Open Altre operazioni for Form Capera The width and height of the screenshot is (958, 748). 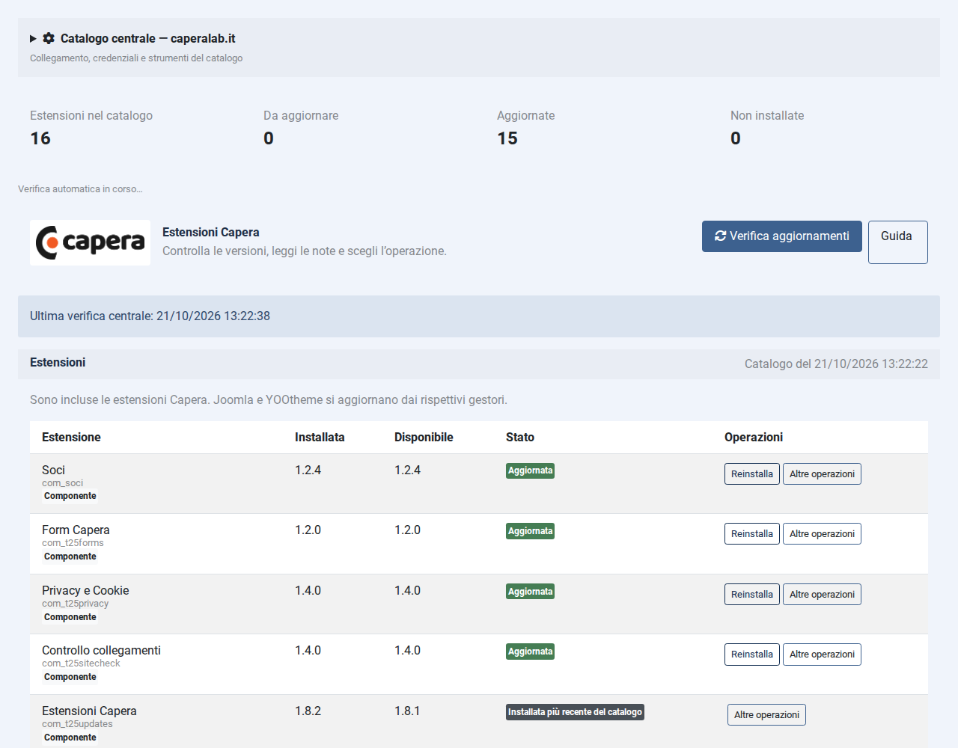822,534
